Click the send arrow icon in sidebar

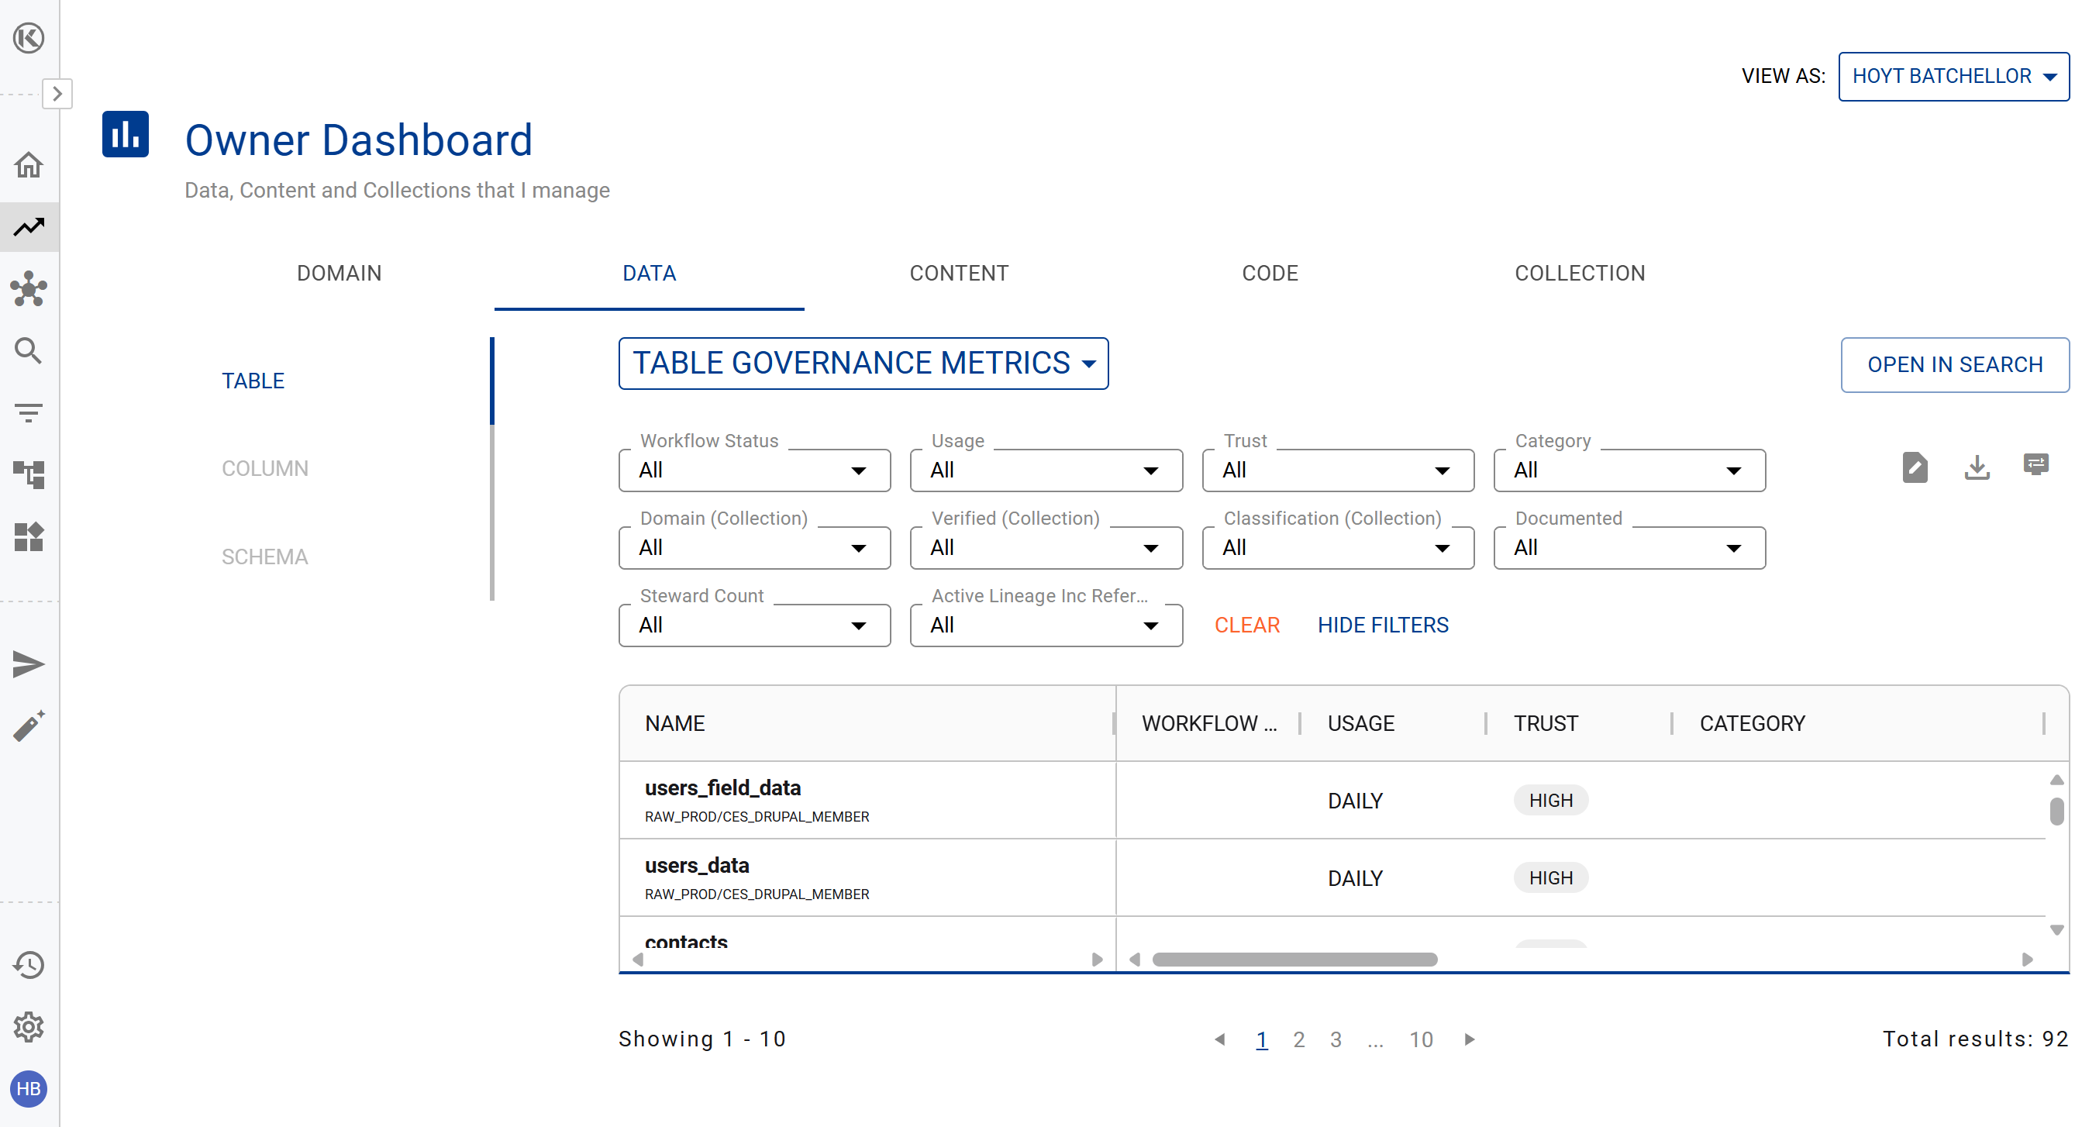click(29, 664)
